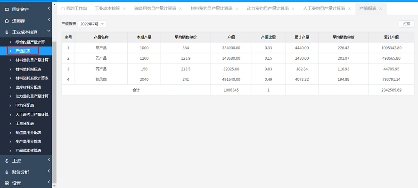Open 电力分配表 in sidebar

[26, 105]
